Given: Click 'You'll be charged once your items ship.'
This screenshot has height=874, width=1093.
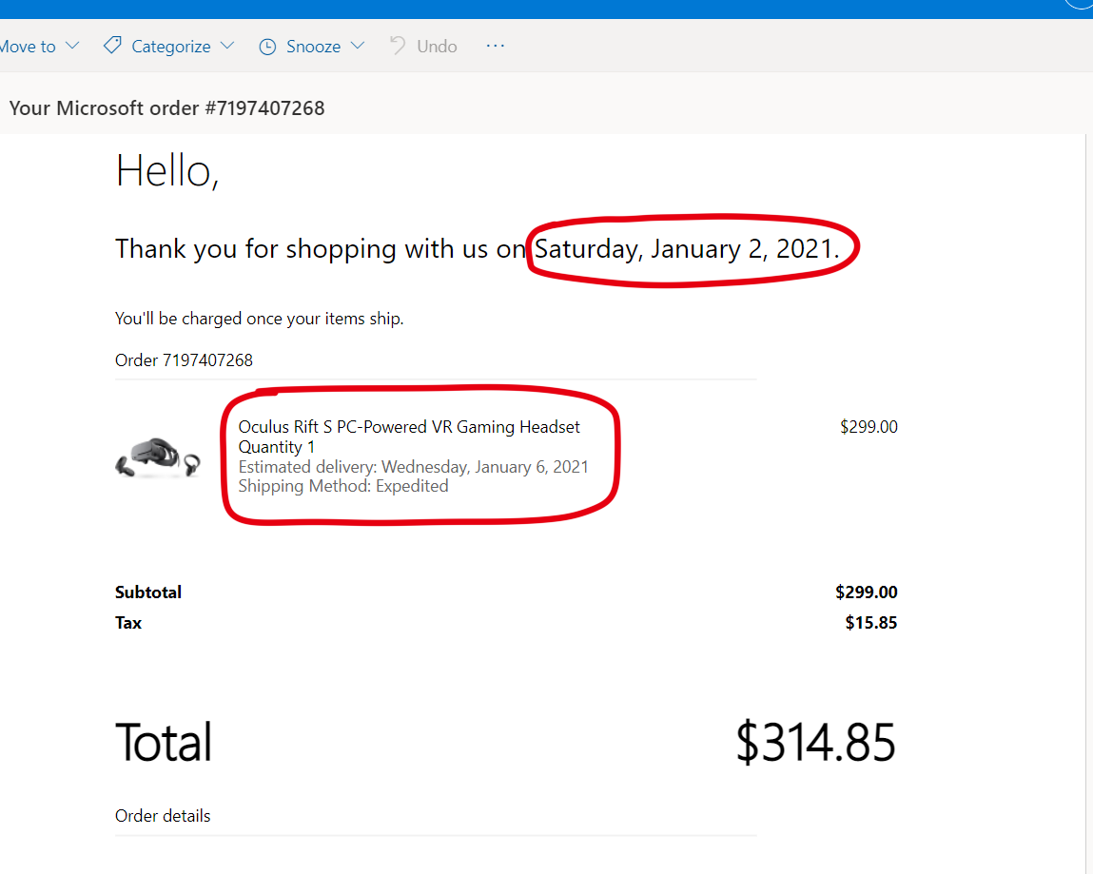Looking at the screenshot, I should (260, 319).
